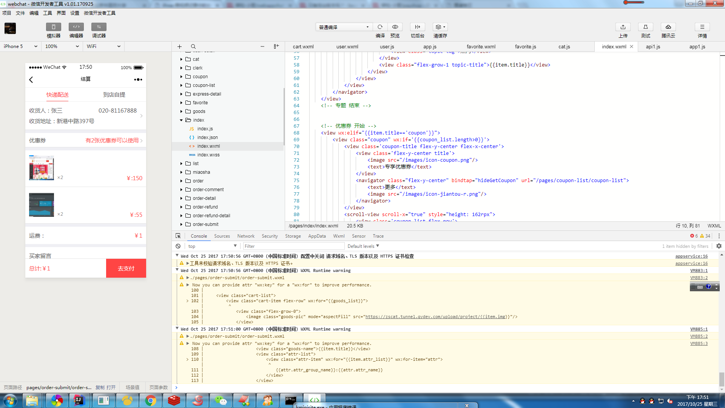The height and width of the screenshot is (408, 725).
Task: Click the Tencent Cloud icon
Action: point(668,27)
